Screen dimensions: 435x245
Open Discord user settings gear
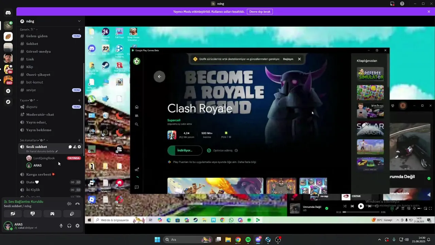click(x=77, y=226)
